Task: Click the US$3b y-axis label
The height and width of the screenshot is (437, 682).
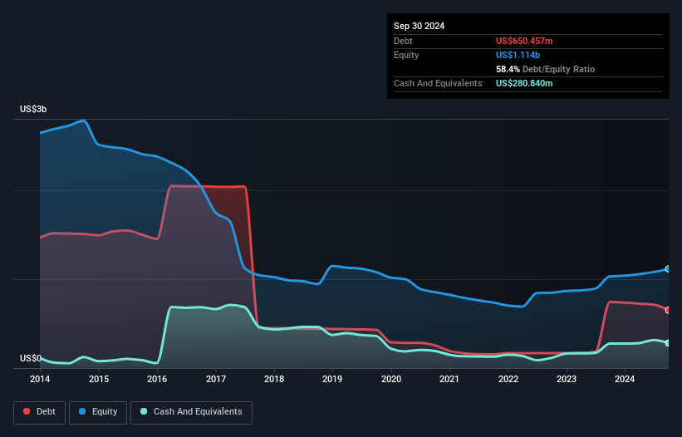Action: coord(33,109)
